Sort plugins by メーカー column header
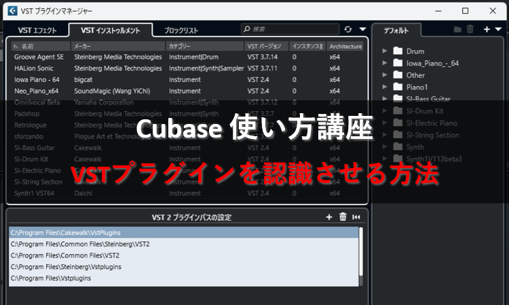Viewport: 509px width, 305px height. pos(118,46)
